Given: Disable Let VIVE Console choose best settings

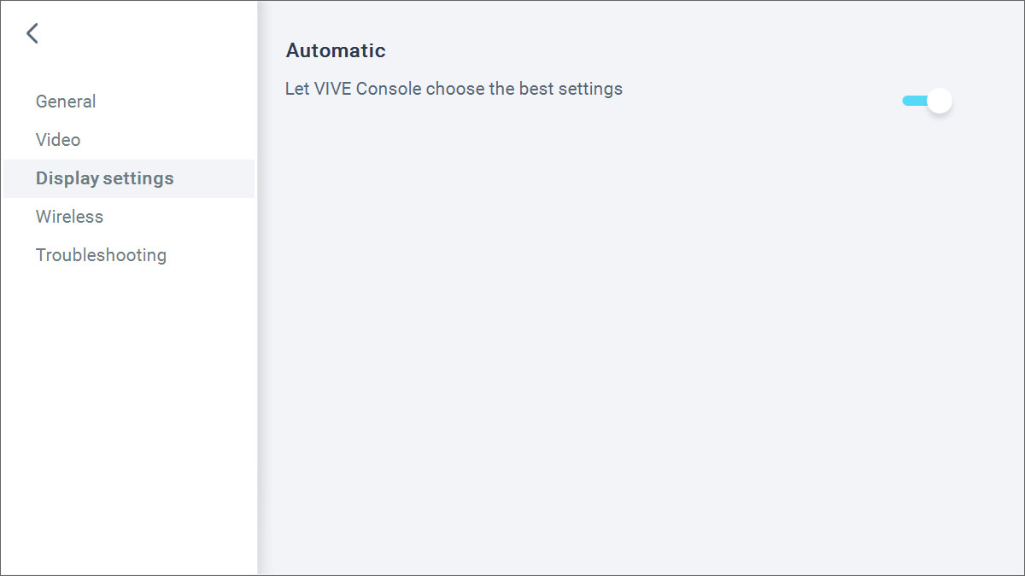Looking at the screenshot, I should (927, 101).
